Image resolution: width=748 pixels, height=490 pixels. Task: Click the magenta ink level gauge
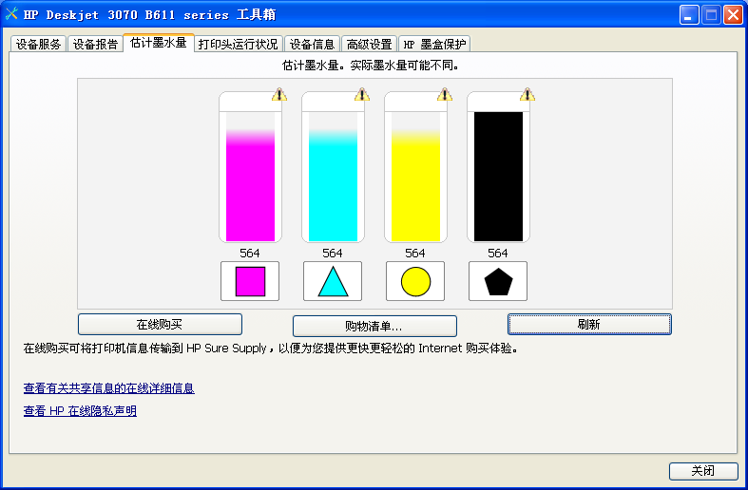(x=251, y=167)
